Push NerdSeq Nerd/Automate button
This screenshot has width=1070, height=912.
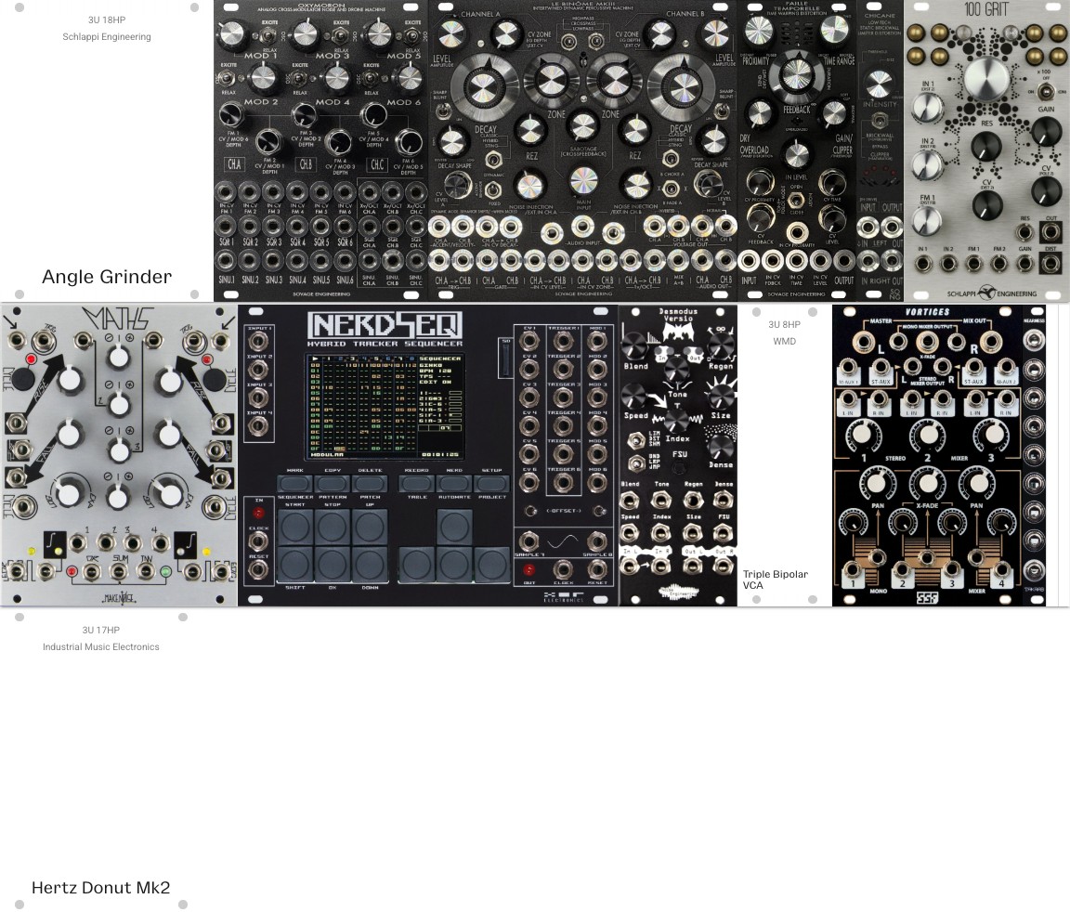point(454,484)
